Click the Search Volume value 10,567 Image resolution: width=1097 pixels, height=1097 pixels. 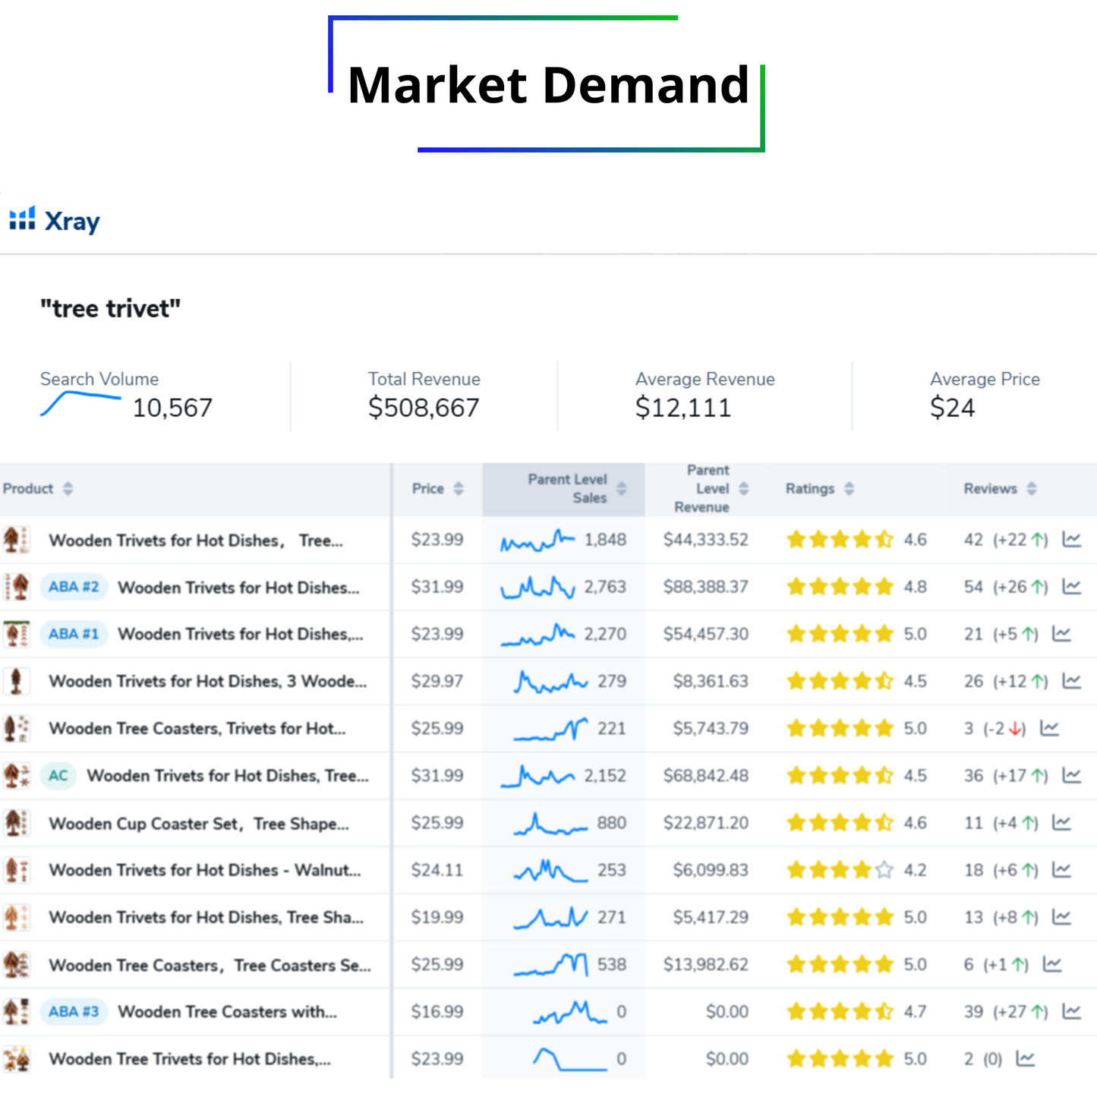point(172,408)
